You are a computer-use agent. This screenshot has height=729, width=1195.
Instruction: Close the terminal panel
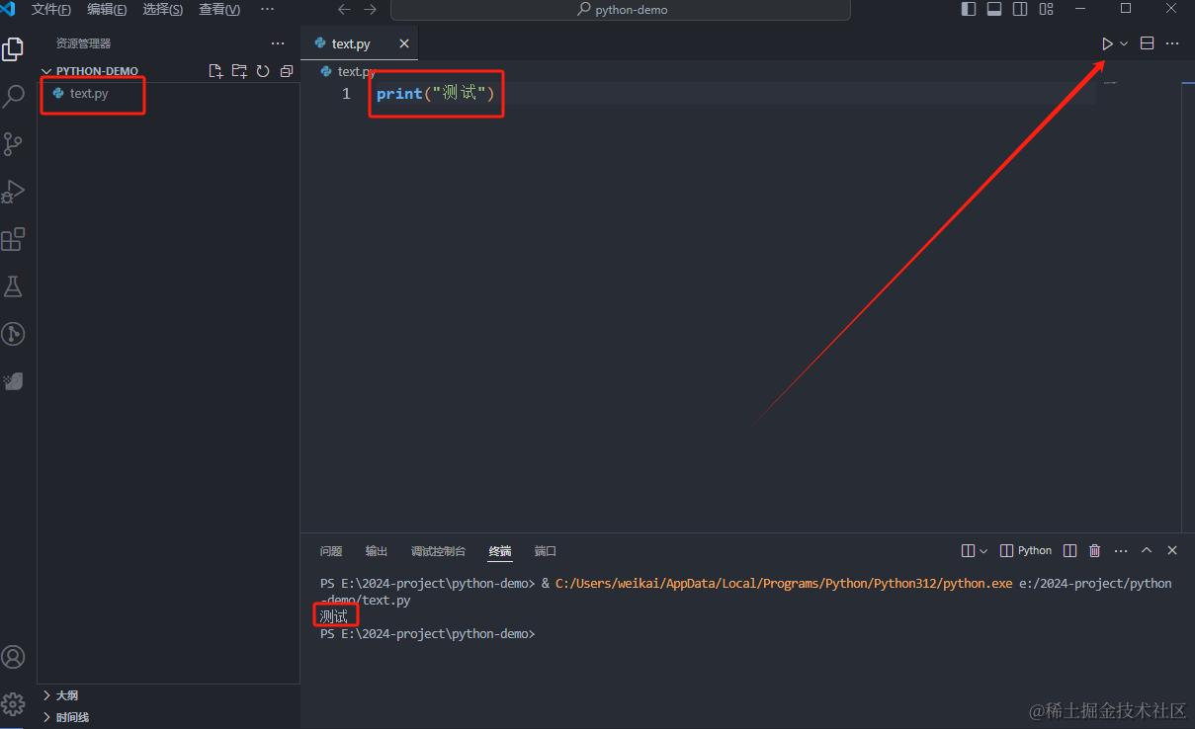coord(1172,551)
